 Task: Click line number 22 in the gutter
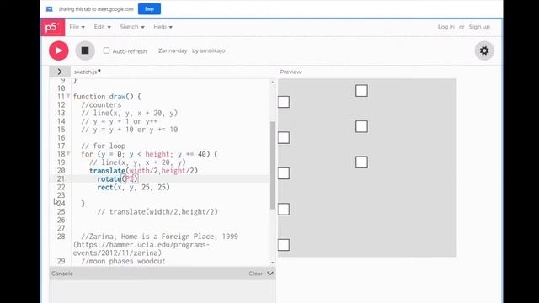61,187
